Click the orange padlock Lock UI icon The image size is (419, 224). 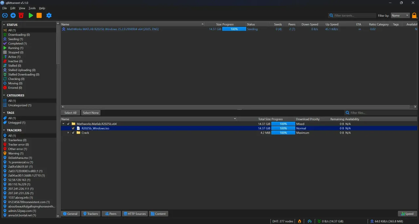tap(414, 15)
